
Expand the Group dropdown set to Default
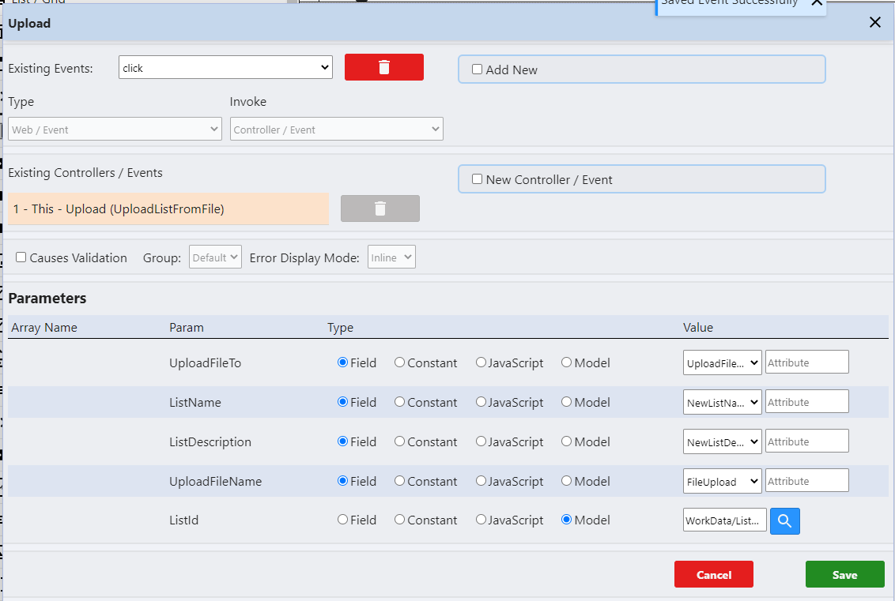click(215, 257)
